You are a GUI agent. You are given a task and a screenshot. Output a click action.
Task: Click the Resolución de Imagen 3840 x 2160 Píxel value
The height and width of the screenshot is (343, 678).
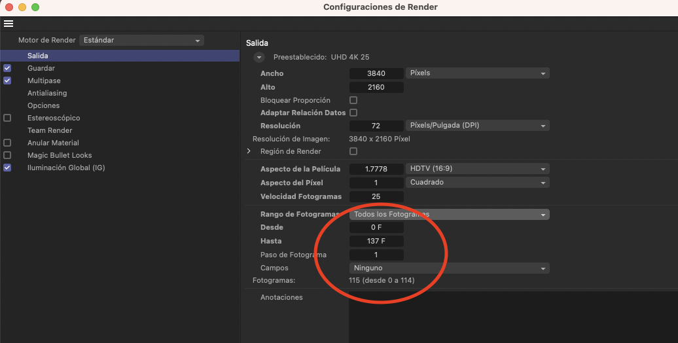pyautogui.click(x=379, y=139)
